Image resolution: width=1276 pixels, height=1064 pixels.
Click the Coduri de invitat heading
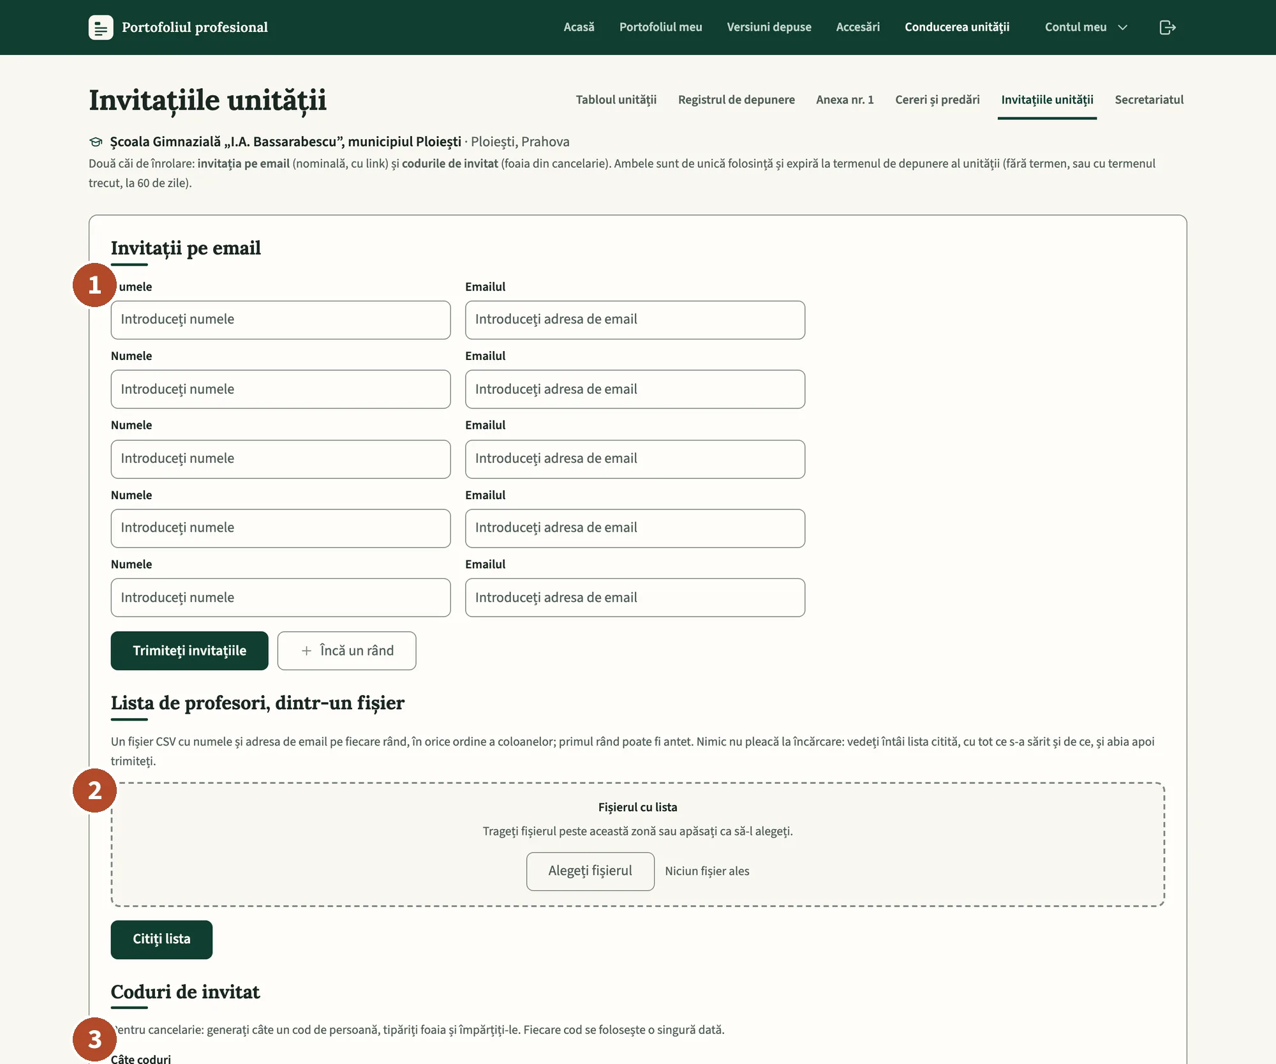[185, 992]
